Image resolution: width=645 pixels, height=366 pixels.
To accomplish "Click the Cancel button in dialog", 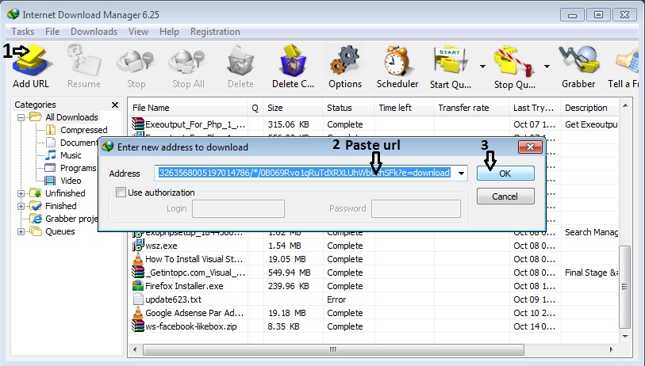I will pyautogui.click(x=505, y=196).
